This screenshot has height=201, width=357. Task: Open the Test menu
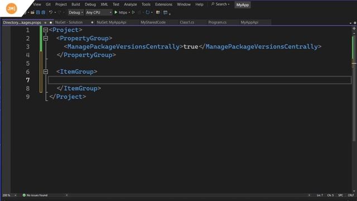116,4
